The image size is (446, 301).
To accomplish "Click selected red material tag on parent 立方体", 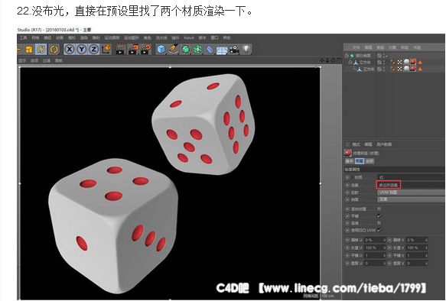I will pyautogui.click(x=413, y=62).
